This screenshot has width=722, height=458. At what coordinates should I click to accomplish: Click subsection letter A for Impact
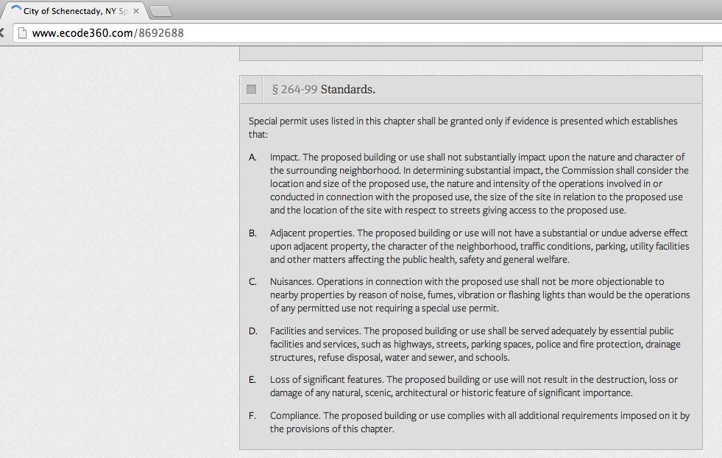(x=252, y=158)
